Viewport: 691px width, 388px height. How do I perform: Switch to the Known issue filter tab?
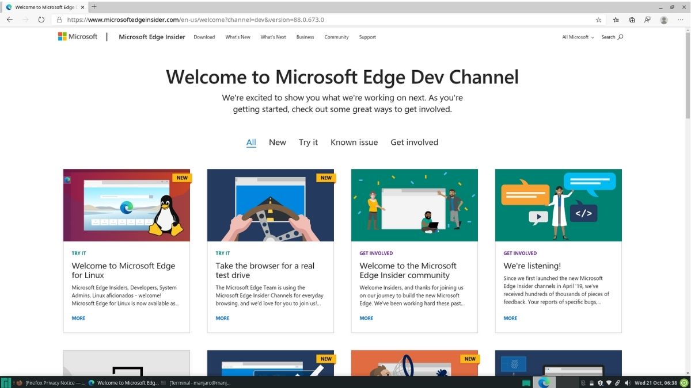point(354,142)
